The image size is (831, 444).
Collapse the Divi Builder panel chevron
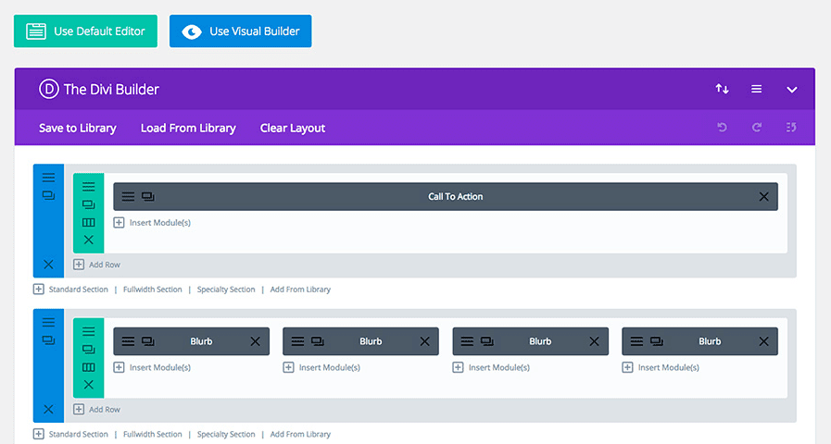pyautogui.click(x=792, y=90)
